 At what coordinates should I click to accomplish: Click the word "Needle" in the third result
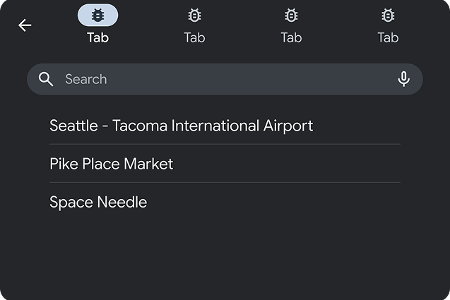click(122, 202)
